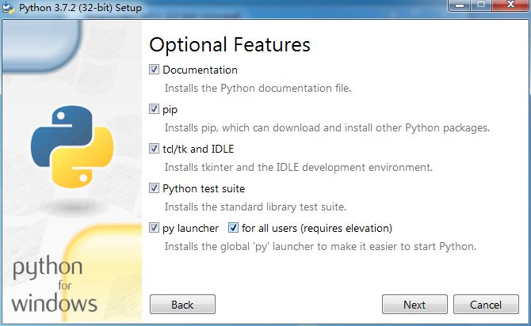The height and width of the screenshot is (326, 531).
Task: Click the 'Python 3.7.2 (32-bit) Setup' title
Action: (x=80, y=8)
